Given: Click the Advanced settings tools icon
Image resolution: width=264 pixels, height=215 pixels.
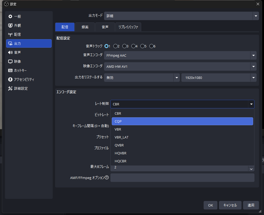Looking at the screenshot, I should click(x=10, y=88).
